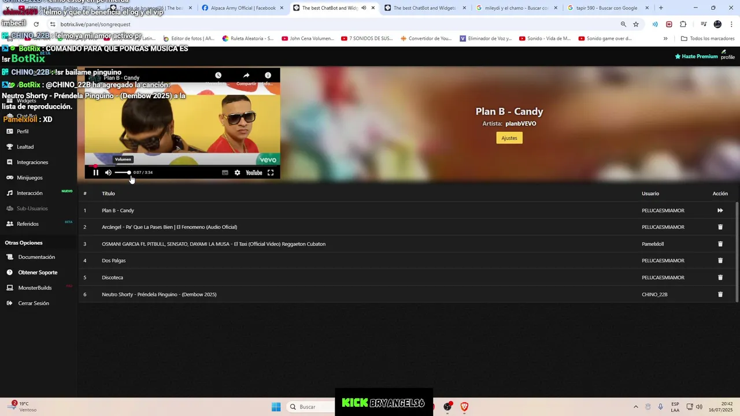Open the profile avatar menu

(728, 55)
